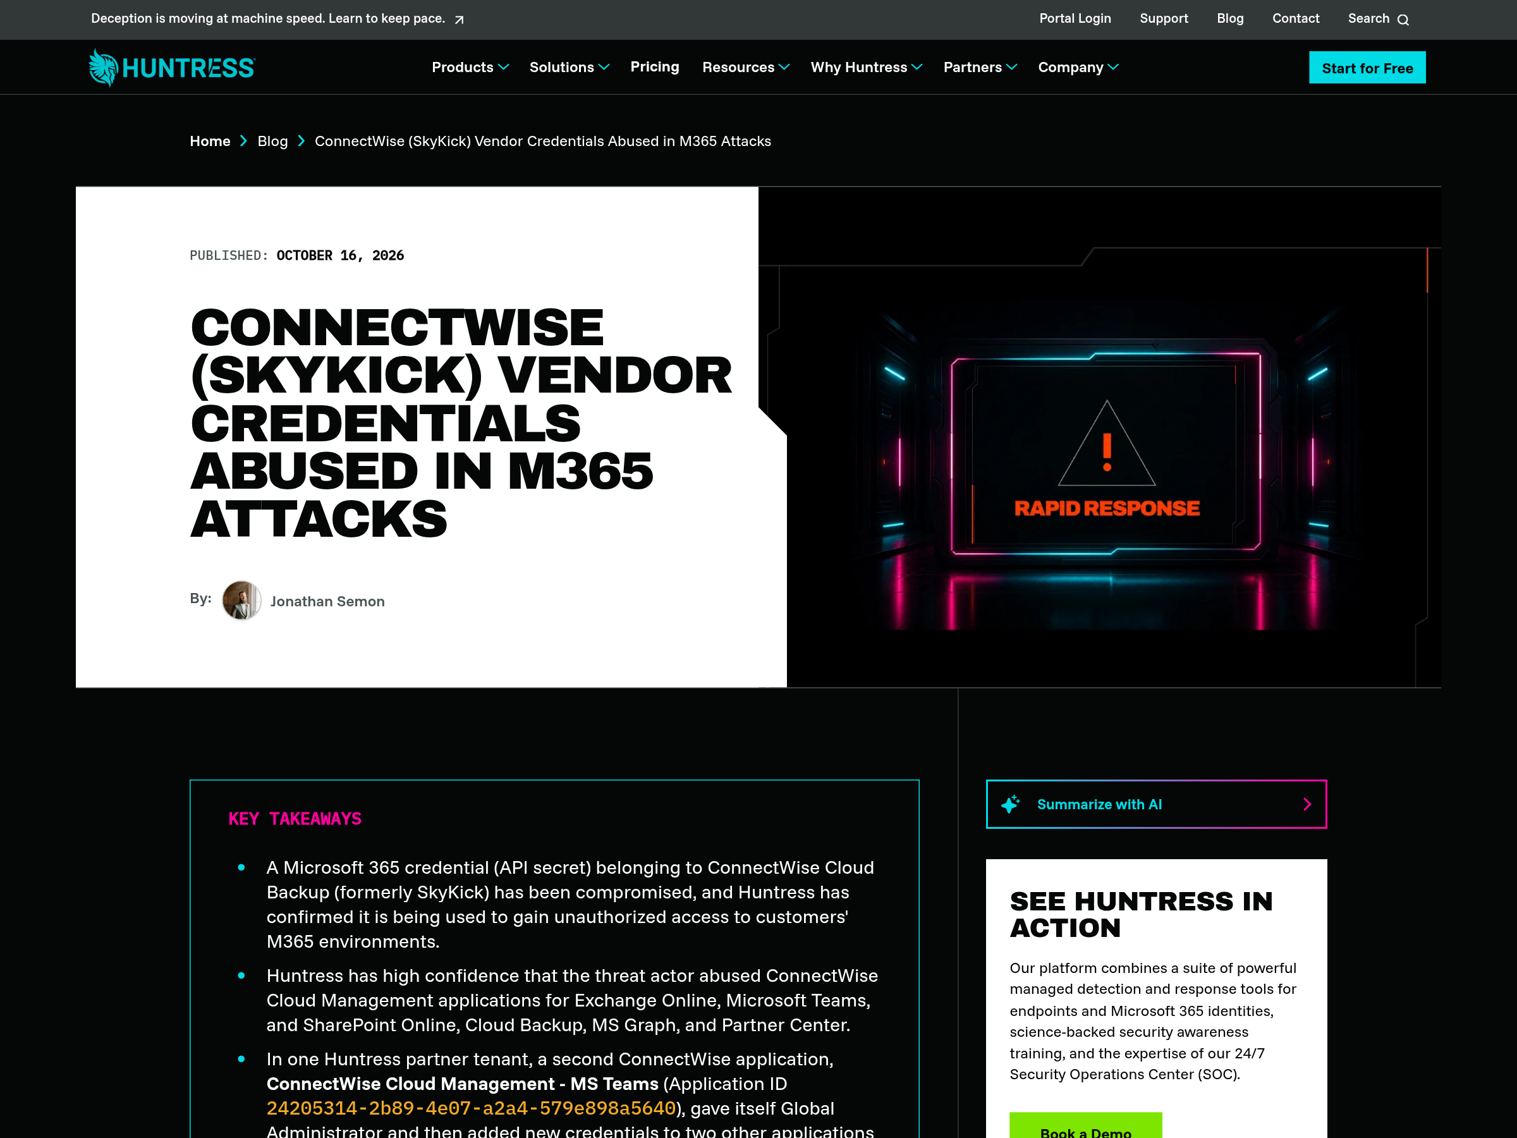Viewport: 1517px width, 1138px height.
Task: Click the sparkle icon beside Summarize with AI
Action: 1010,804
